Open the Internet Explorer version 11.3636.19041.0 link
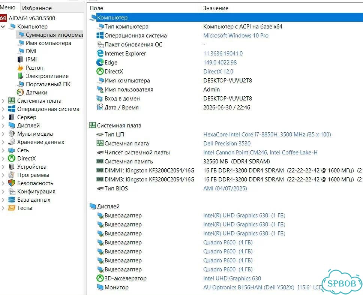The width and height of the screenshot is (363, 295). click(x=223, y=54)
